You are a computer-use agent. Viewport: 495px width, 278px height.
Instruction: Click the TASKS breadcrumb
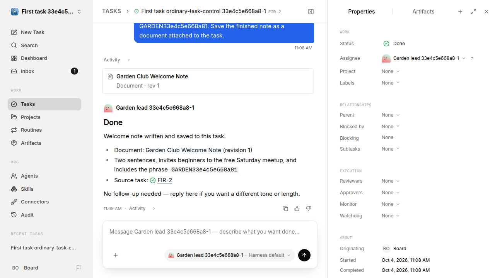click(111, 12)
